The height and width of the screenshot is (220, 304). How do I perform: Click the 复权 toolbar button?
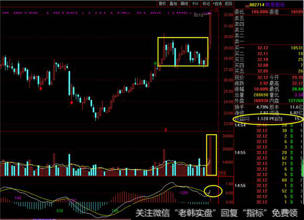point(162,4)
